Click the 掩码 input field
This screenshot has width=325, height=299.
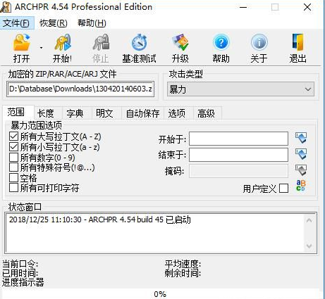[238, 171]
